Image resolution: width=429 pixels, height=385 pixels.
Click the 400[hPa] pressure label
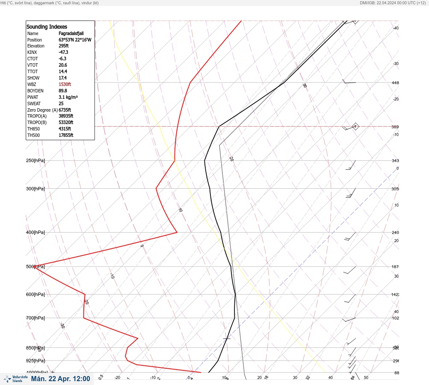(x=36, y=232)
